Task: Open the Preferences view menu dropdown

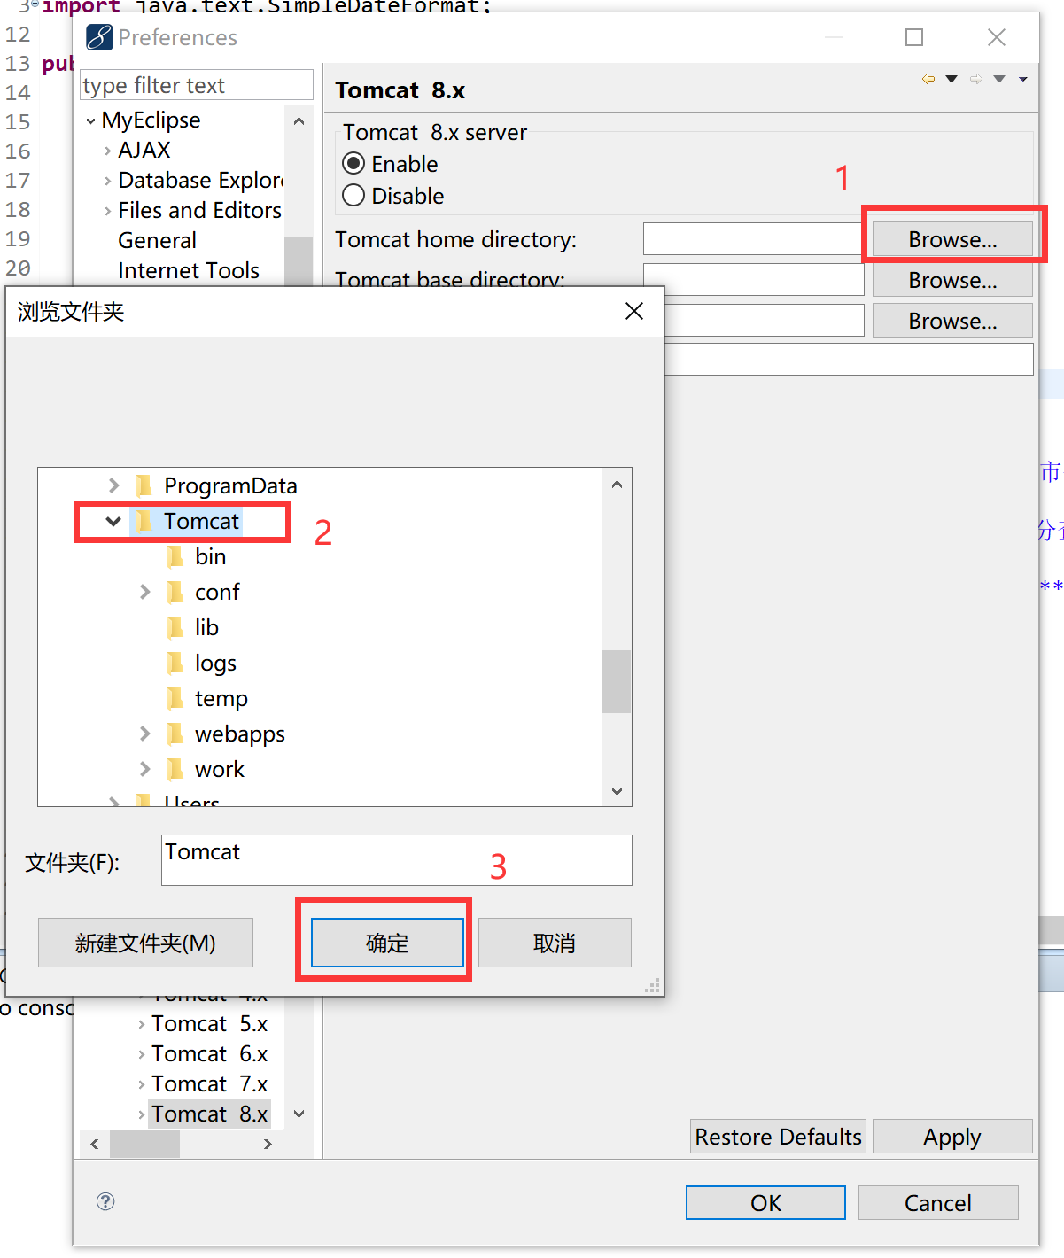Action: click(x=1023, y=79)
